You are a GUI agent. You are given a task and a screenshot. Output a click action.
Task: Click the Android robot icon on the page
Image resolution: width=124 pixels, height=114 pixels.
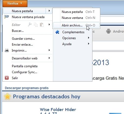(x=108, y=31)
